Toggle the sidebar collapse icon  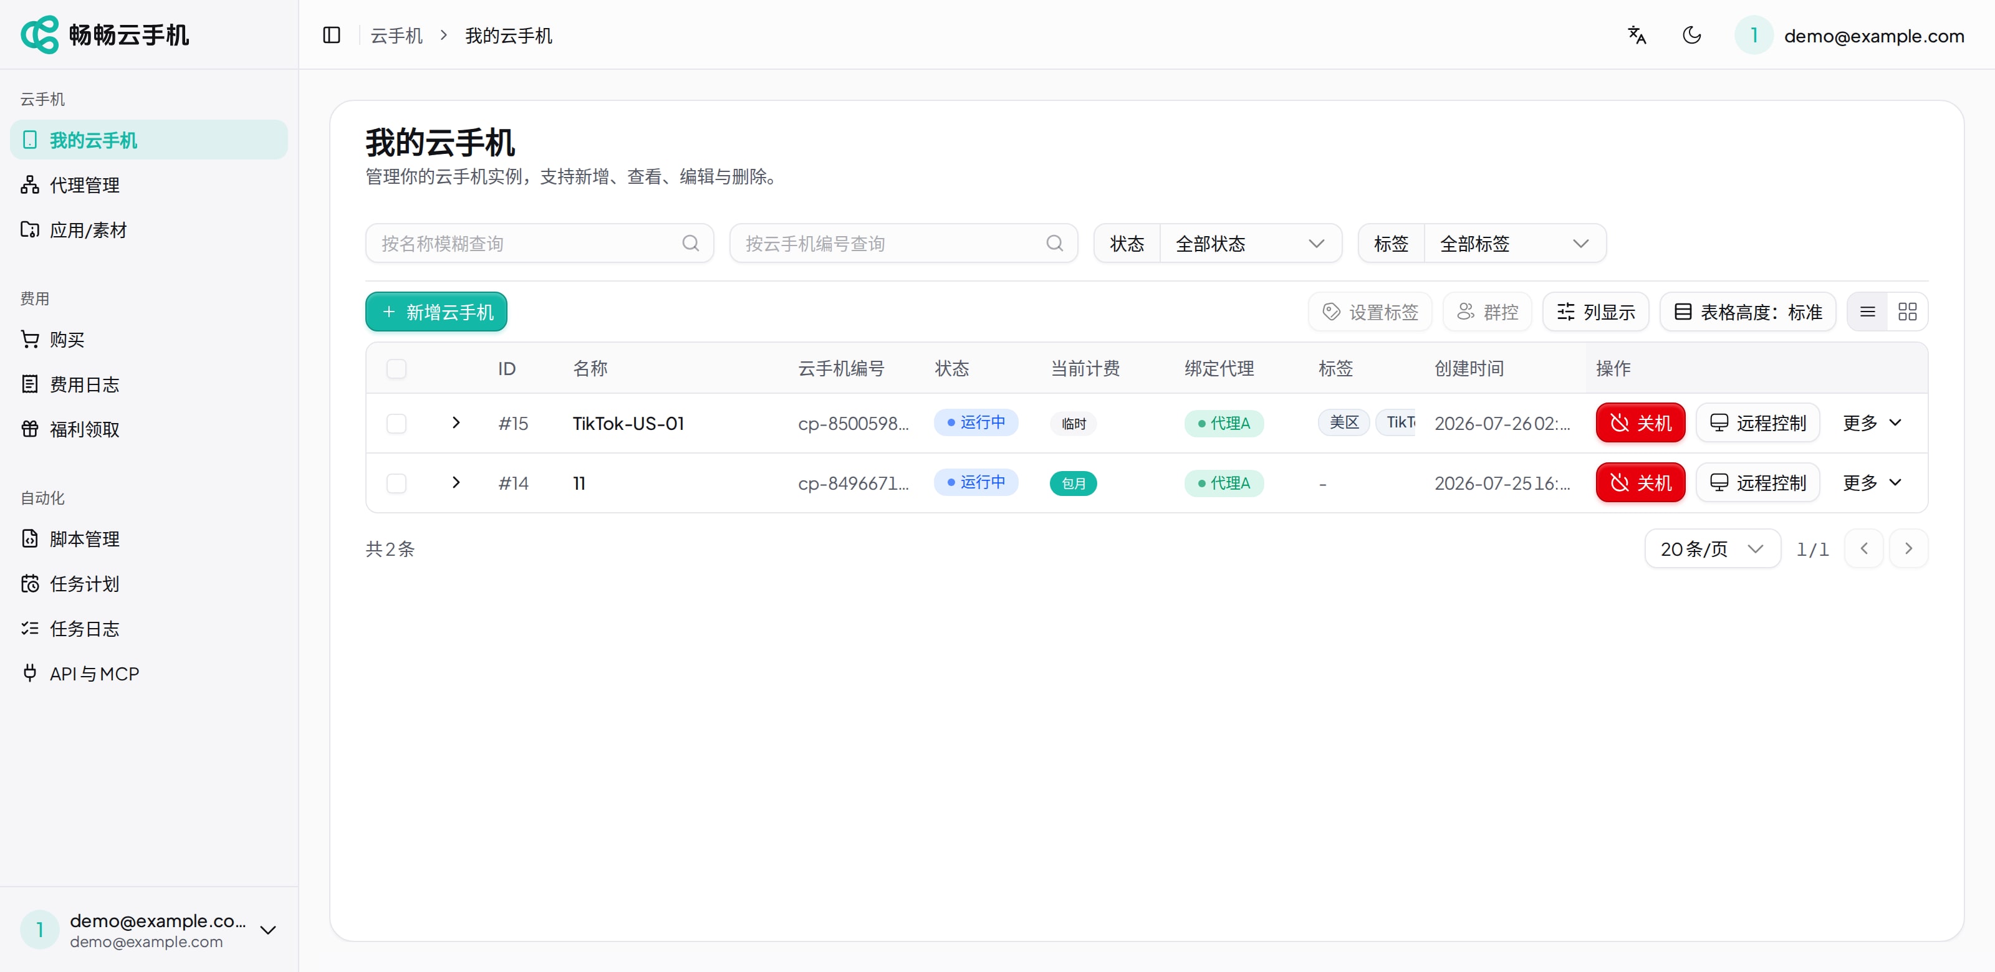point(332,35)
